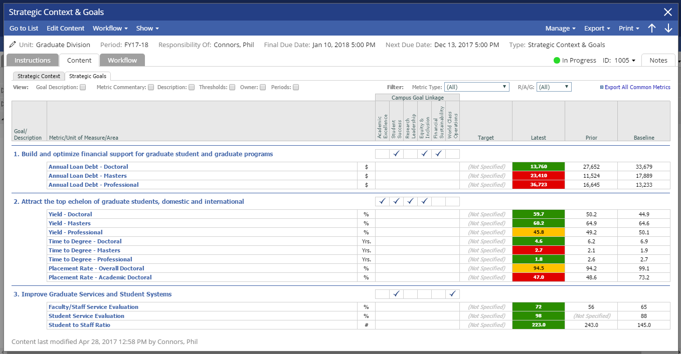Viewport: 681px width, 354px height.
Task: Click Student Success checkmark for goal 1
Action: pyautogui.click(x=396, y=154)
